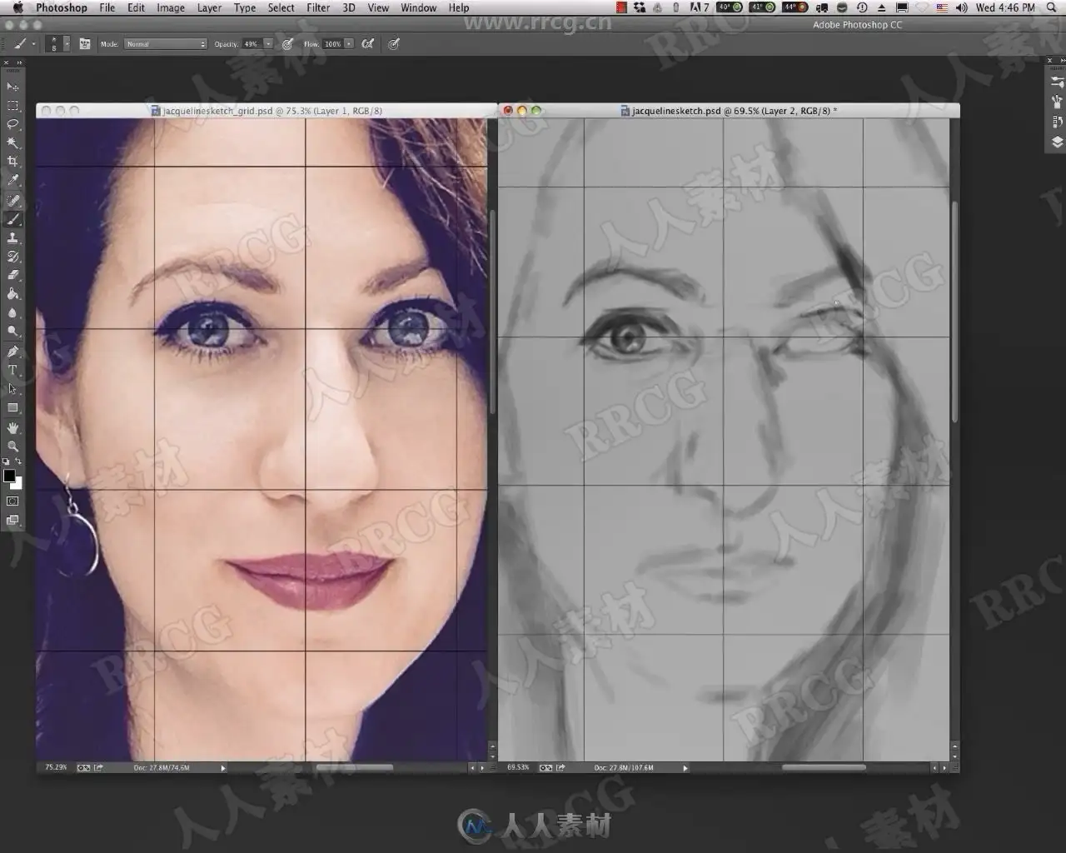Viewport: 1066px width, 853px height.
Task: Select the Lasso tool
Action: 12,124
